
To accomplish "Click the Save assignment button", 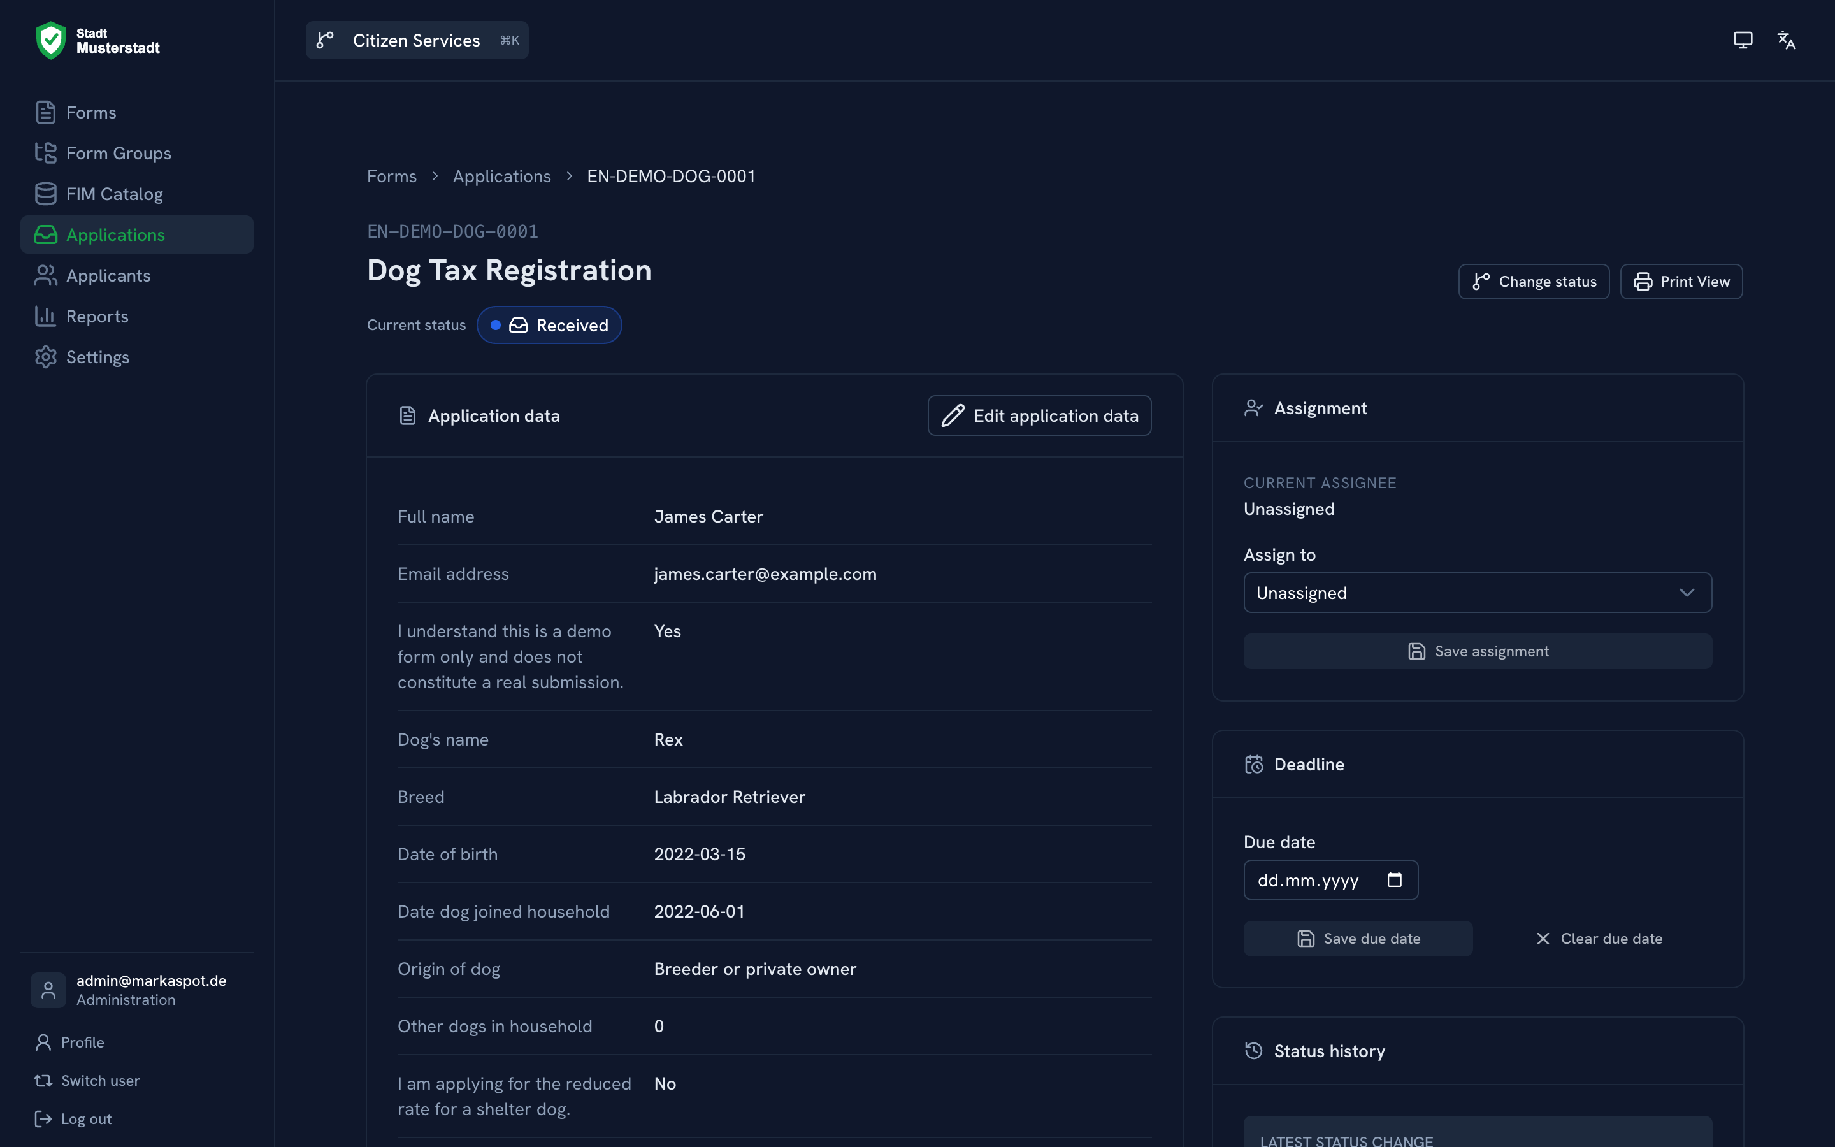I will click(1477, 651).
